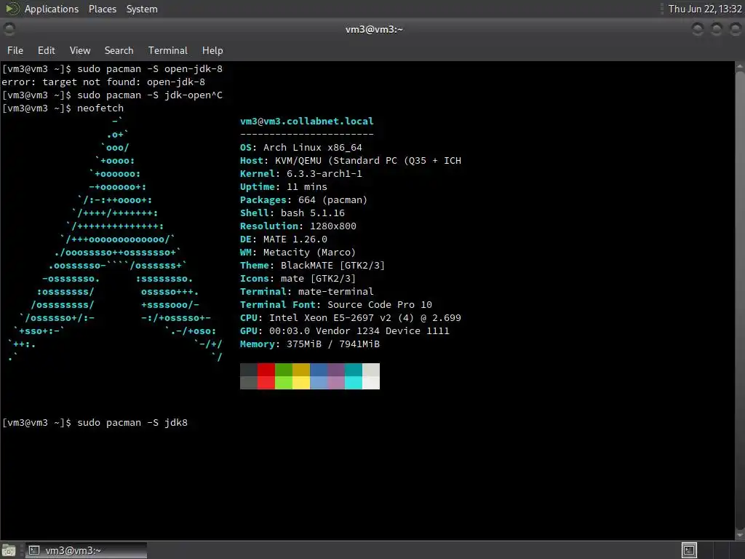Viewport: 745px width, 559px height.
Task: Click the bright red color block
Action: 266,383
